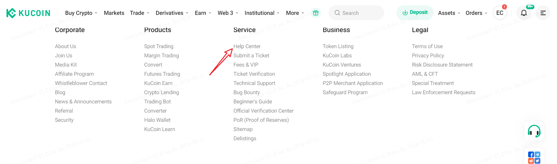
Task: Open the EC account avatar
Action: pyautogui.click(x=500, y=13)
